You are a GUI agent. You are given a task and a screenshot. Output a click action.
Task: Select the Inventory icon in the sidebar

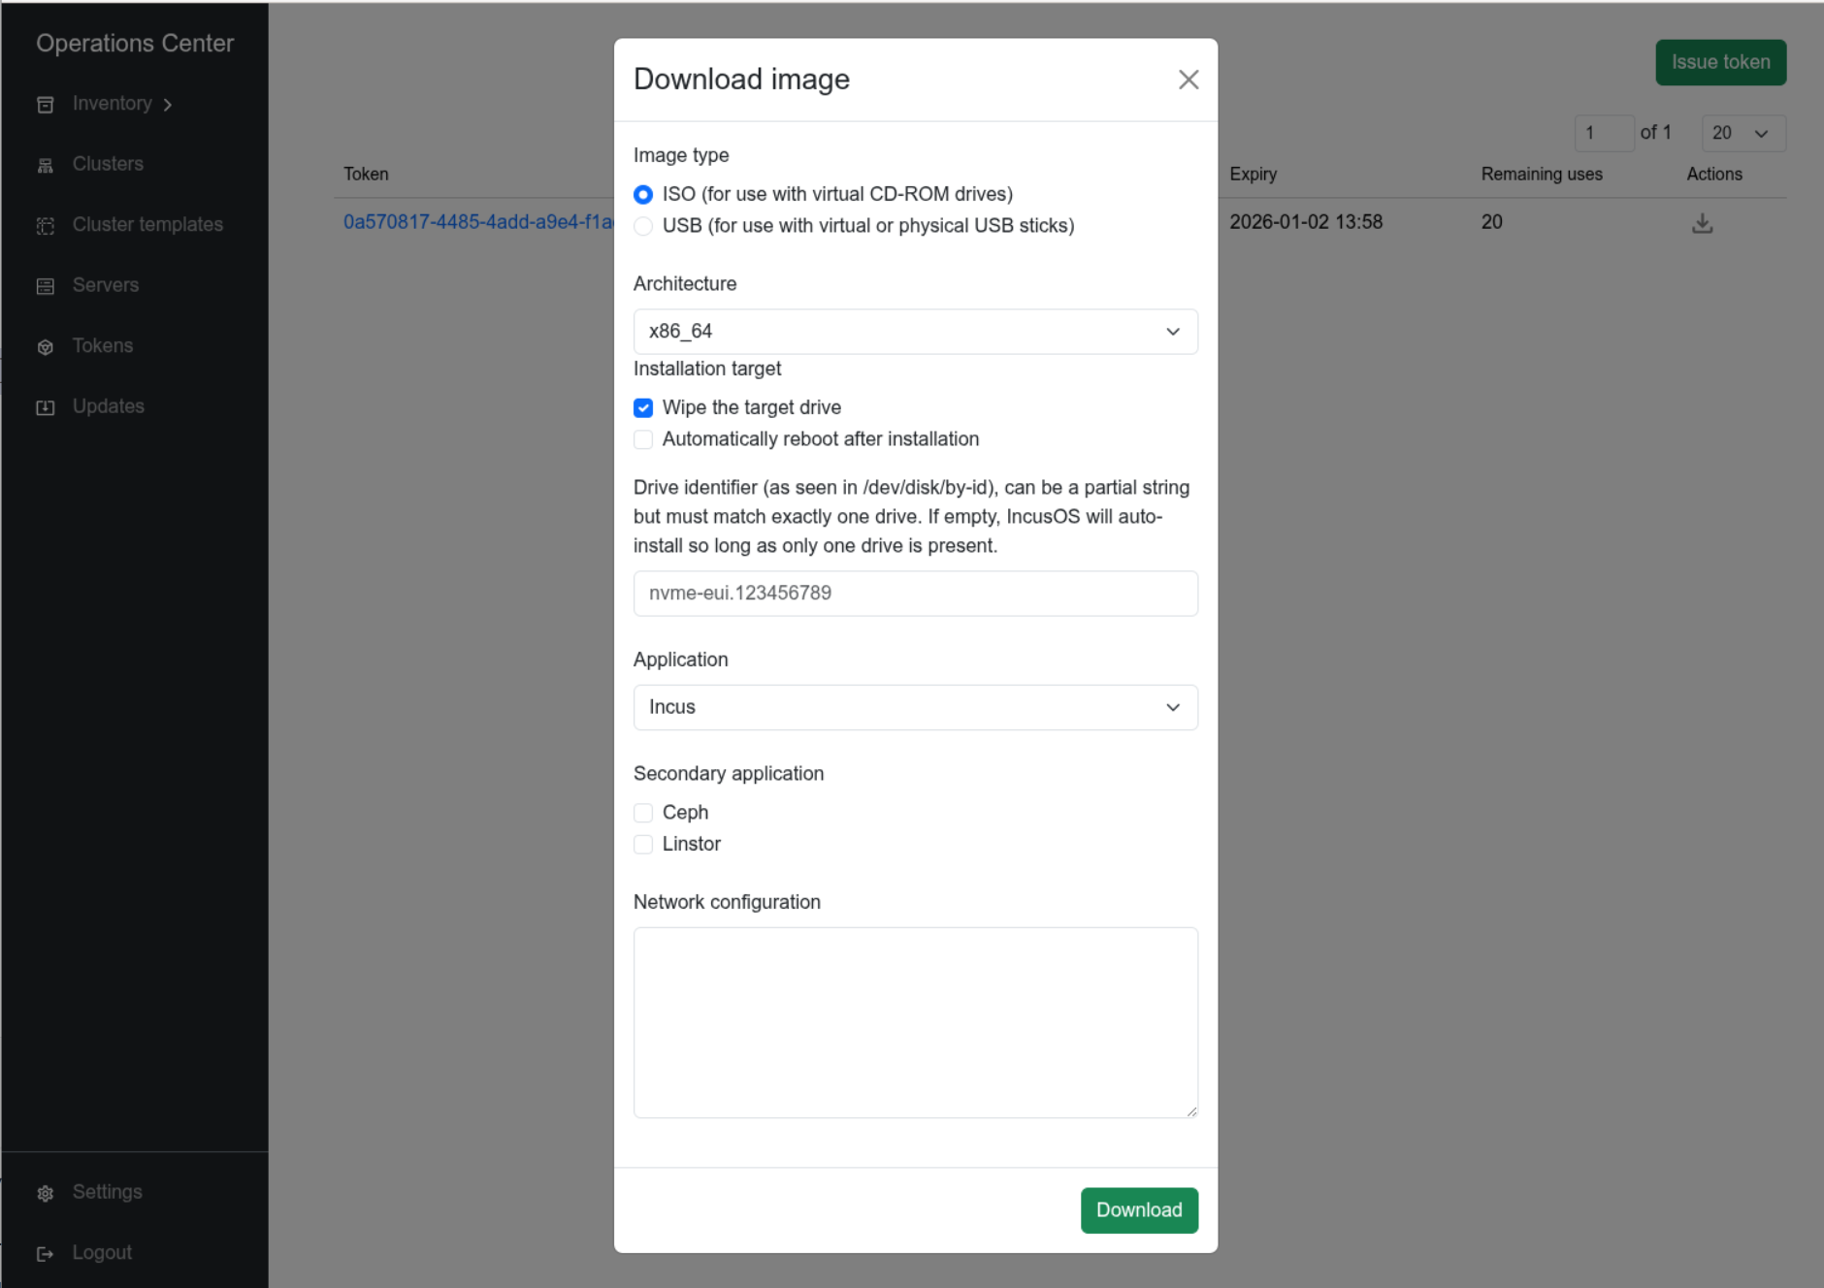point(46,103)
